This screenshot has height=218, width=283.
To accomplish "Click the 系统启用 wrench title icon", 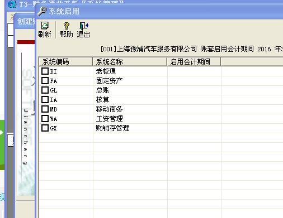I will tap(42, 11).
